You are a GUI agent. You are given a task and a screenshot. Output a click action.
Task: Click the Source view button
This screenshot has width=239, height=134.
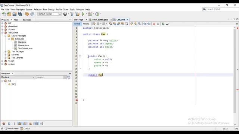pos(77,24)
